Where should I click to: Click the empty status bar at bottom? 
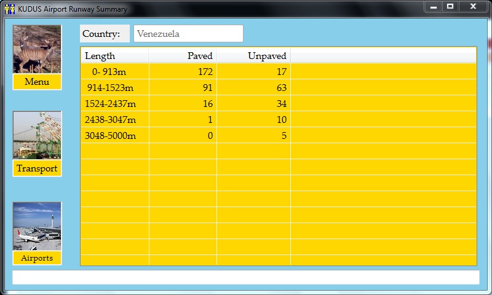245,277
